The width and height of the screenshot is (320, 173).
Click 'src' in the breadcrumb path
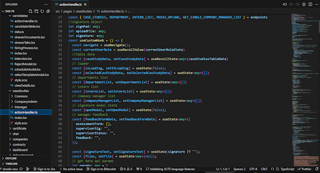coord(57,11)
